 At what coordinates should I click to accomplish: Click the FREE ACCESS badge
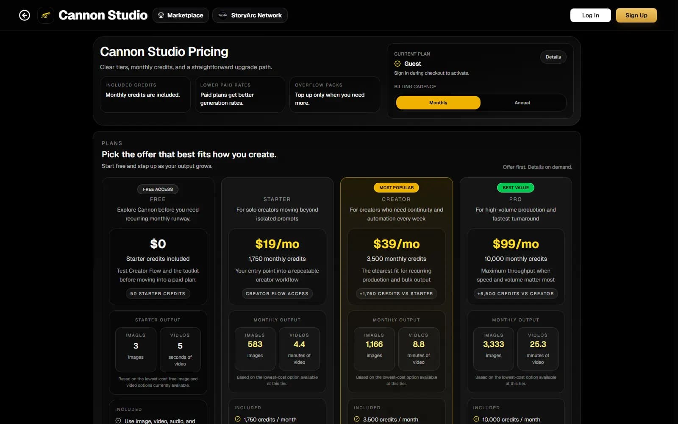tap(158, 189)
